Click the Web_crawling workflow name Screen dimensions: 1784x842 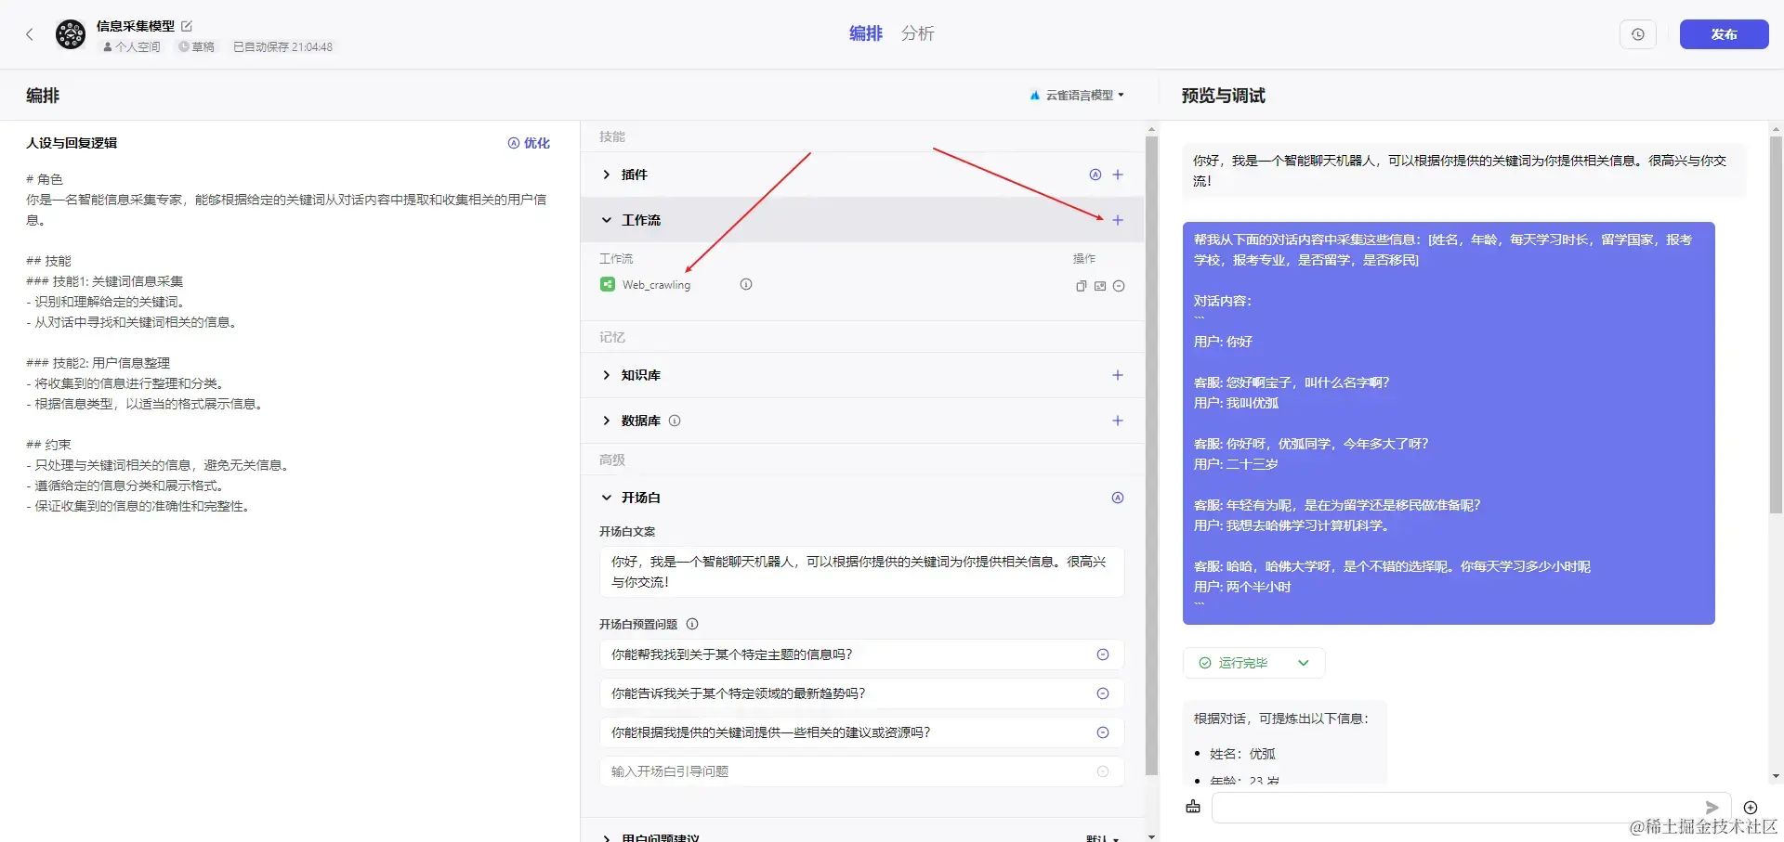656,285
